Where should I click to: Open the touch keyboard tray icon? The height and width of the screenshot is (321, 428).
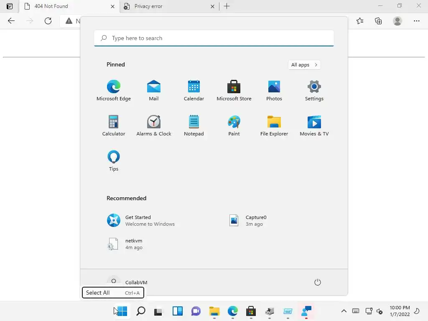(x=356, y=311)
